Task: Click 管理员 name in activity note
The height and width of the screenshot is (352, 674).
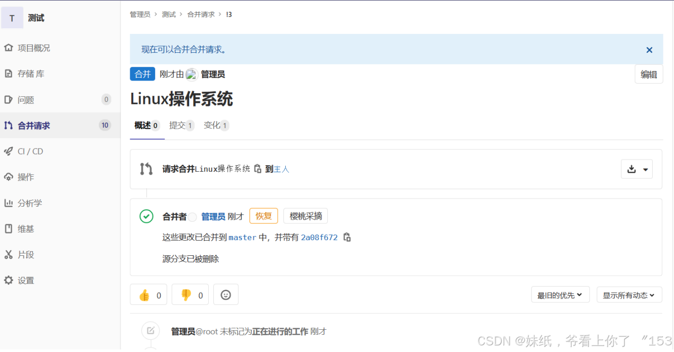Action: [183, 331]
